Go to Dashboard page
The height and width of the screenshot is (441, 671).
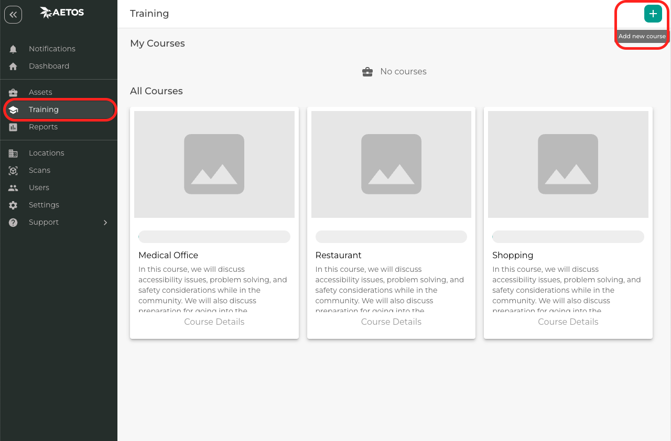59,66
